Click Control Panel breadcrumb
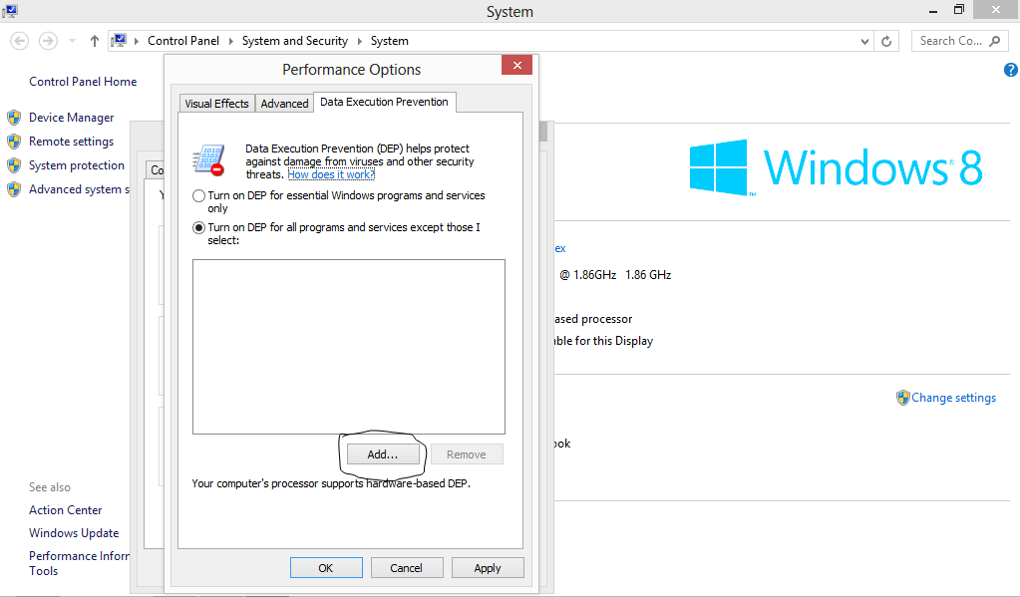1020x597 pixels. [x=183, y=40]
